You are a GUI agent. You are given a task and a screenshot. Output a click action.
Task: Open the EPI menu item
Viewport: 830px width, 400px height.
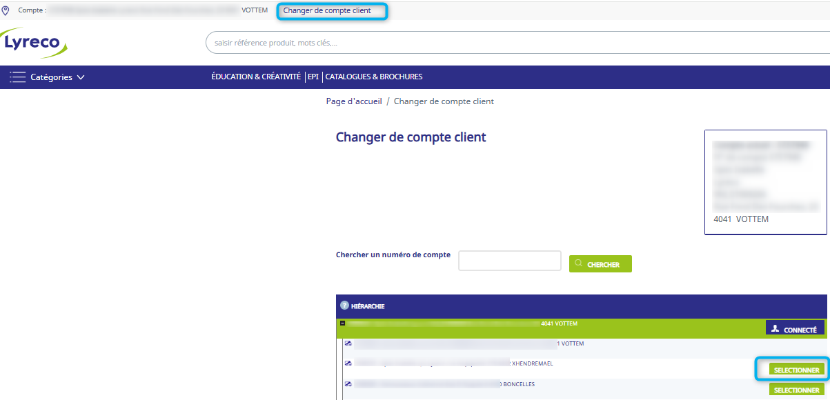[x=313, y=77]
